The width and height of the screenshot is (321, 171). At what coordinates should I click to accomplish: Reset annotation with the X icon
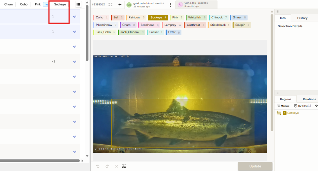tap(116, 166)
